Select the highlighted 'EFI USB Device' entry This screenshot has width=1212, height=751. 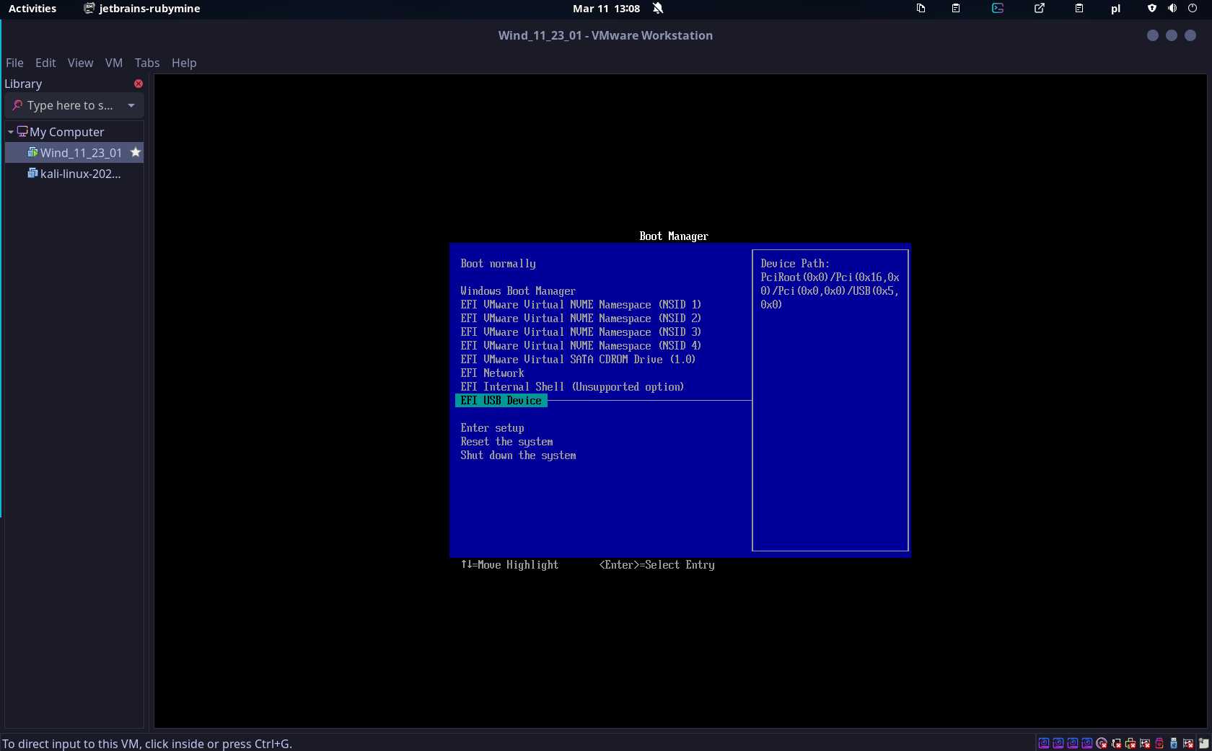click(x=501, y=401)
